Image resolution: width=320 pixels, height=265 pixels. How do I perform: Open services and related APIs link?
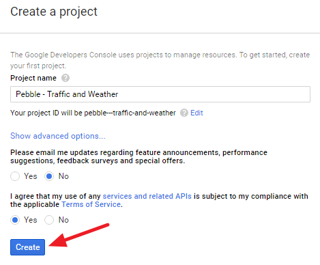point(147,196)
